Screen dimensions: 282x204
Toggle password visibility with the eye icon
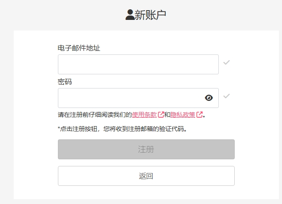209,98
